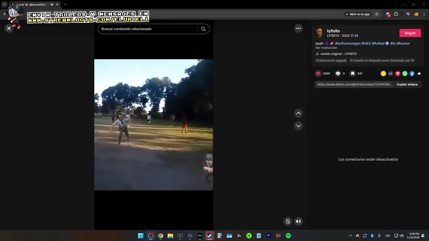Mute the tab via the tab audio icon
Image resolution: width=429 pixels, height=241 pixels.
(52, 5)
